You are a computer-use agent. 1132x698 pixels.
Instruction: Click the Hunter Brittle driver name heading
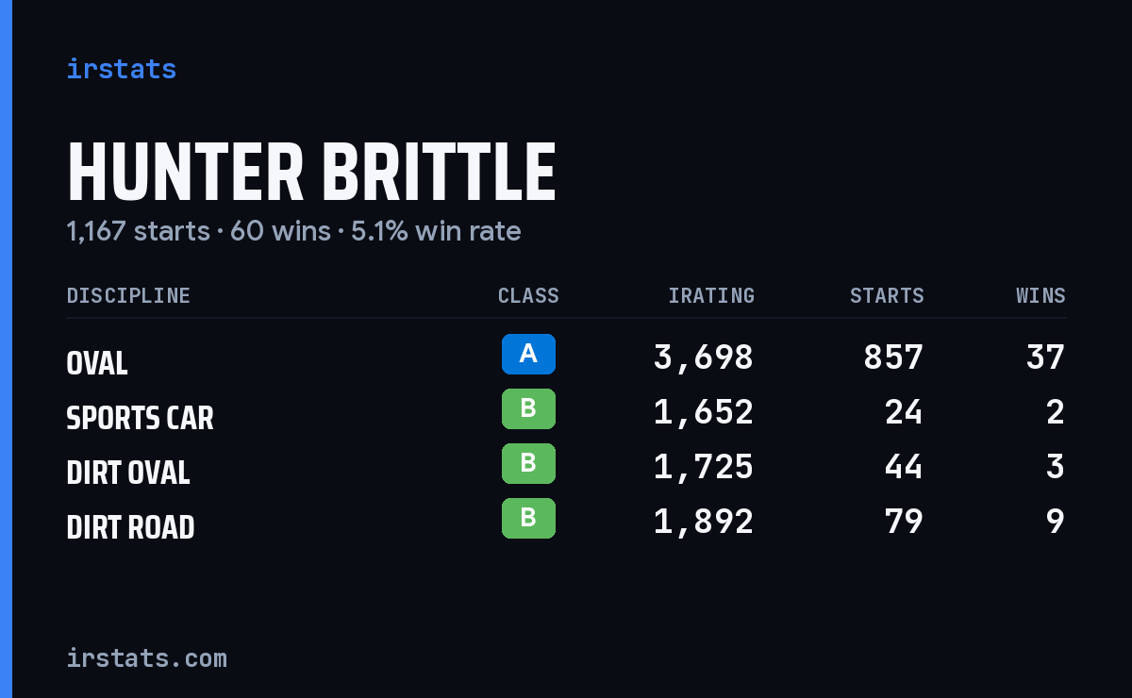pos(311,173)
